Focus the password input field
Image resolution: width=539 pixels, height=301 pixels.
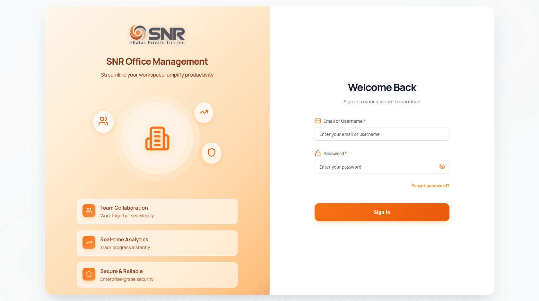click(376, 167)
